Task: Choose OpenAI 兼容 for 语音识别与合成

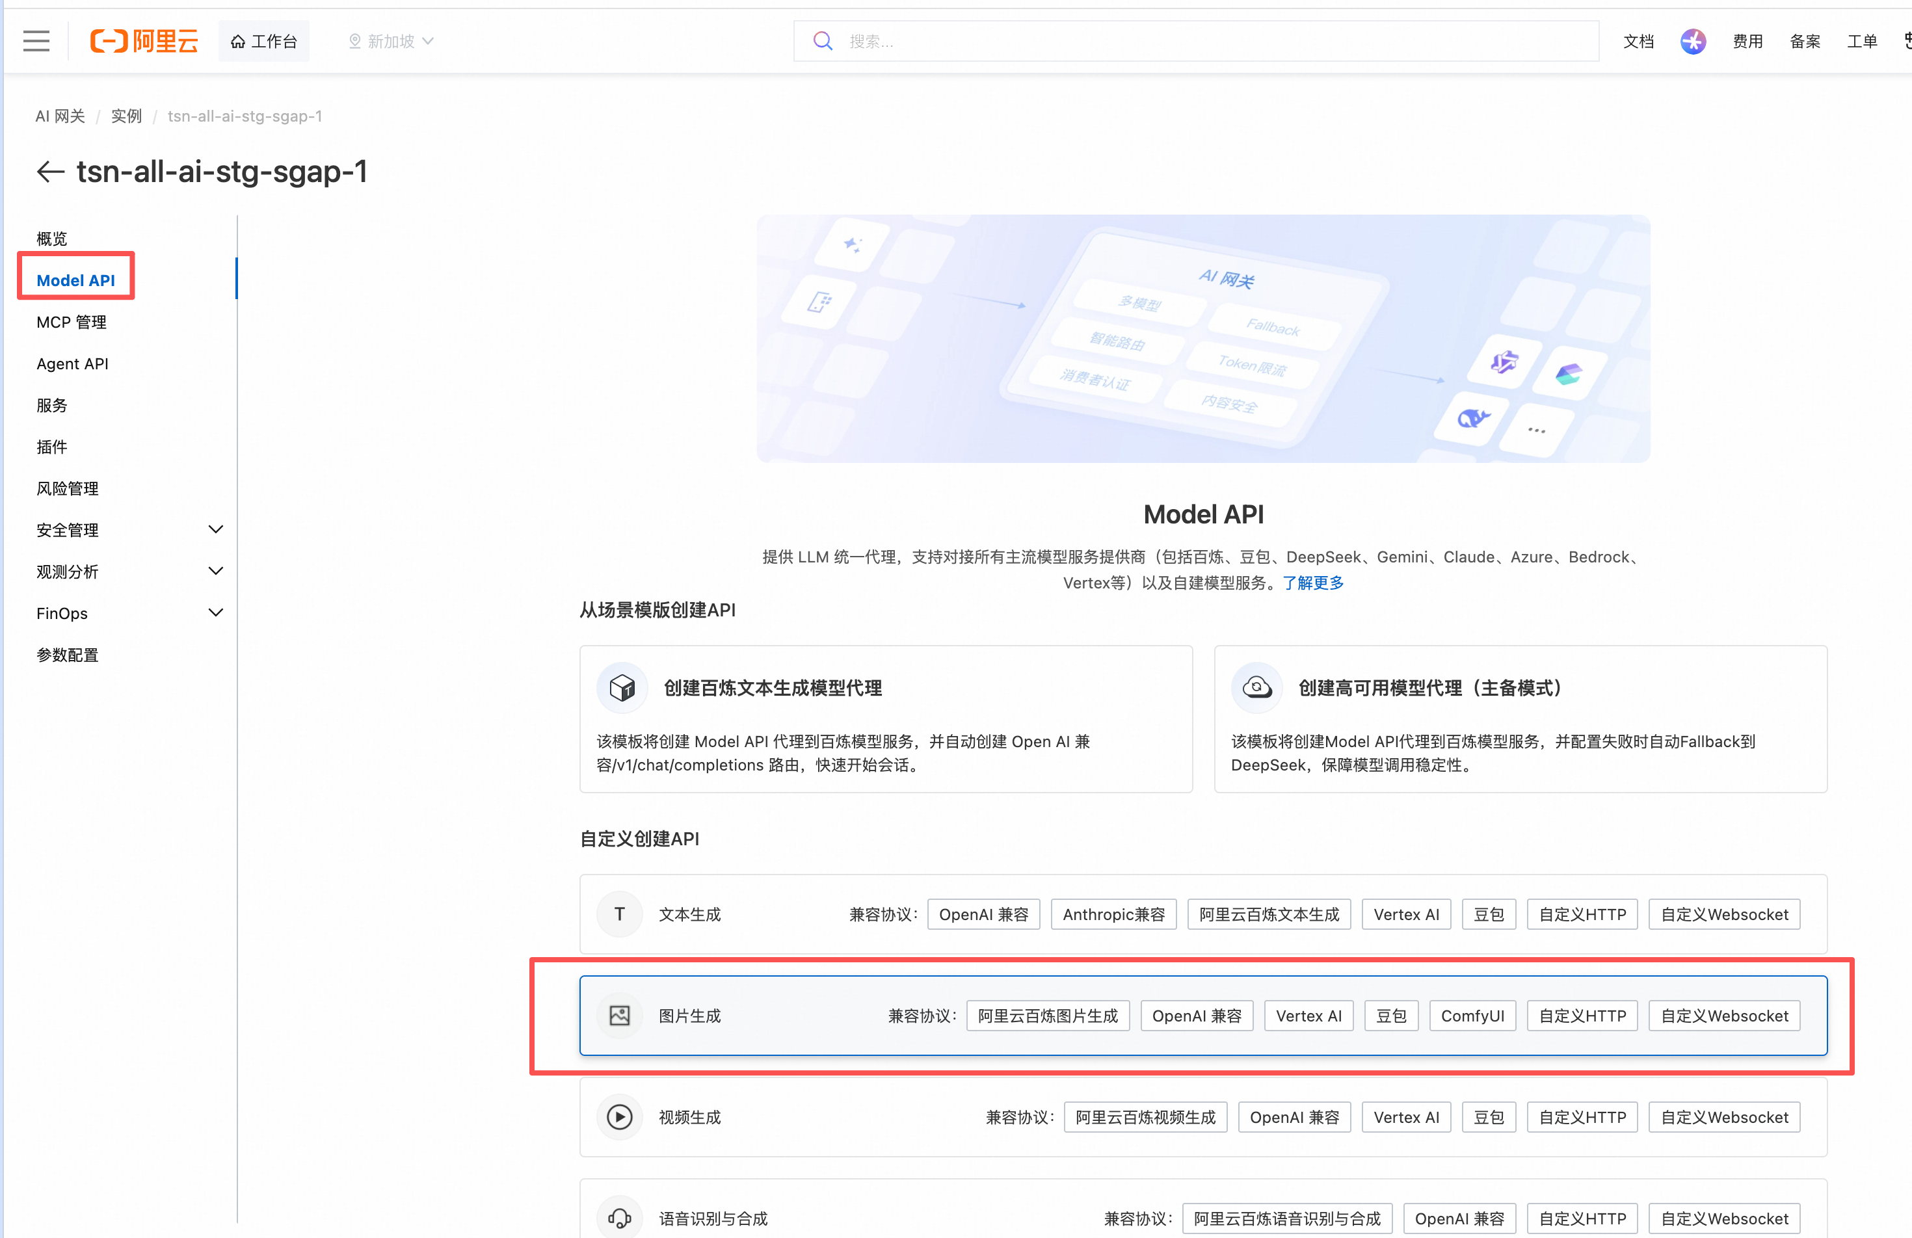Action: [1460, 1218]
